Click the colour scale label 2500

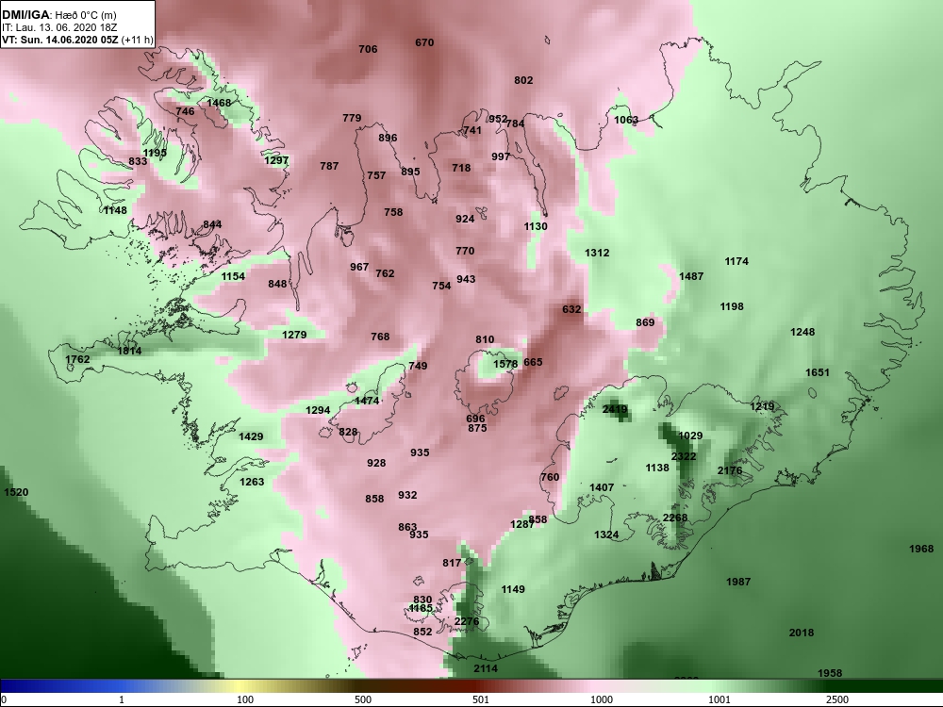(837, 699)
